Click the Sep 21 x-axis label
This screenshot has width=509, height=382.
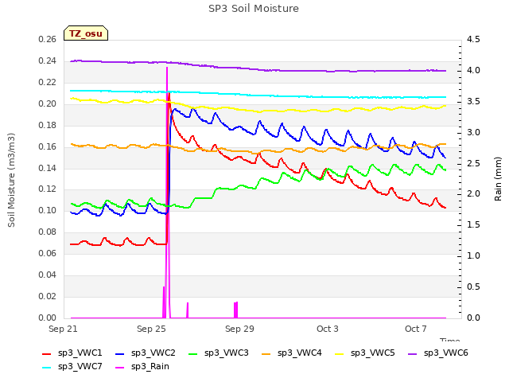[63, 329]
